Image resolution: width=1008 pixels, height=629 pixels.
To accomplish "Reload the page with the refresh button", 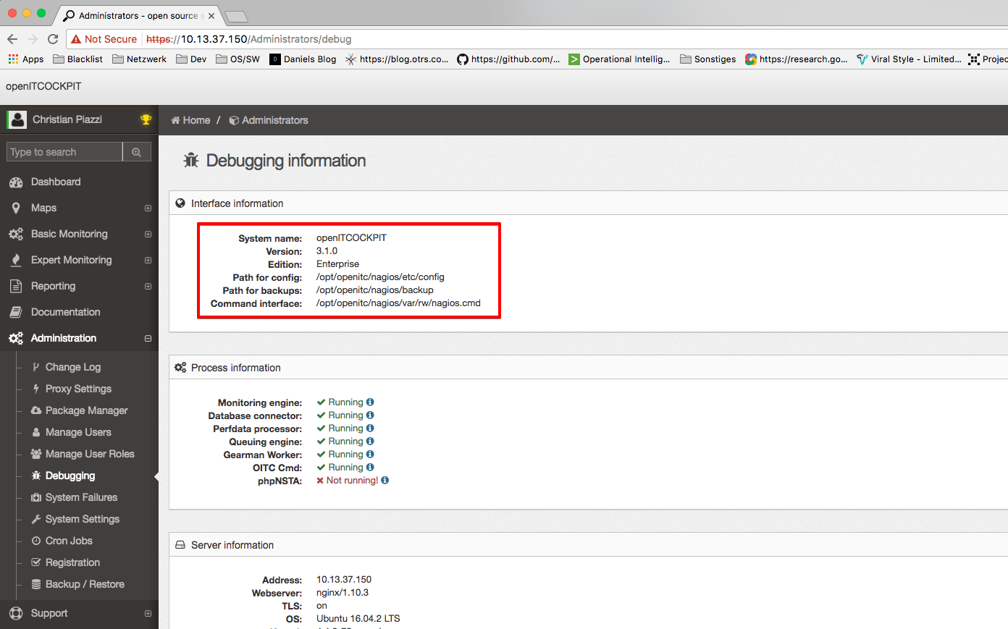I will tap(53, 39).
